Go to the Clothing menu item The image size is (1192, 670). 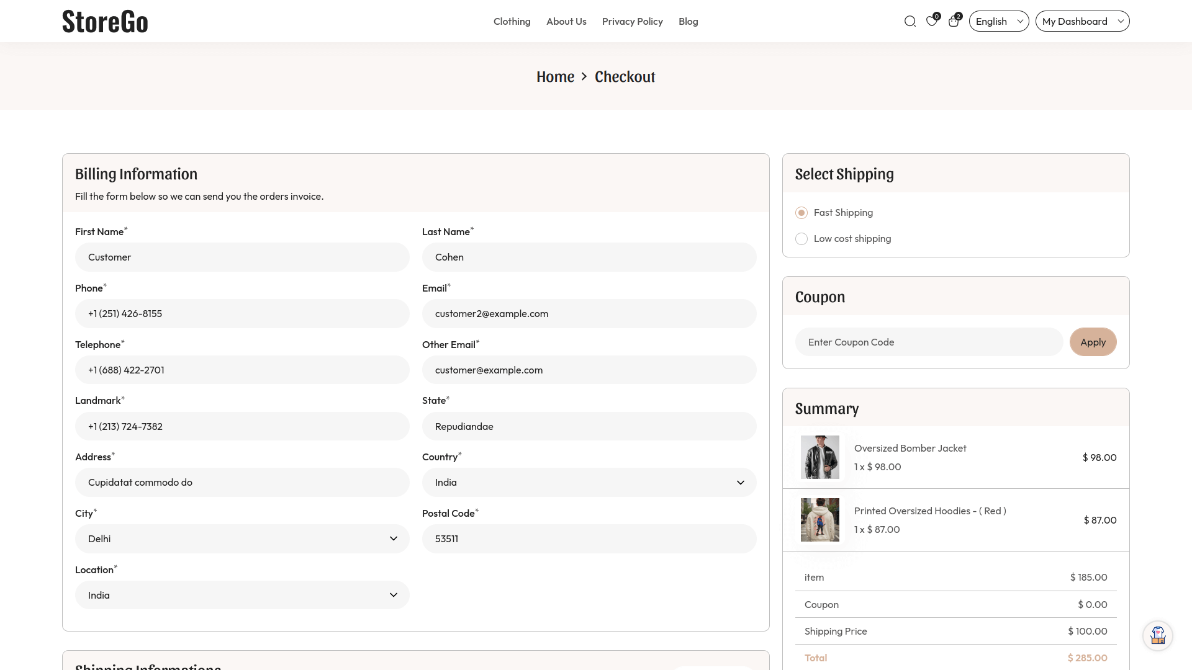click(x=512, y=22)
